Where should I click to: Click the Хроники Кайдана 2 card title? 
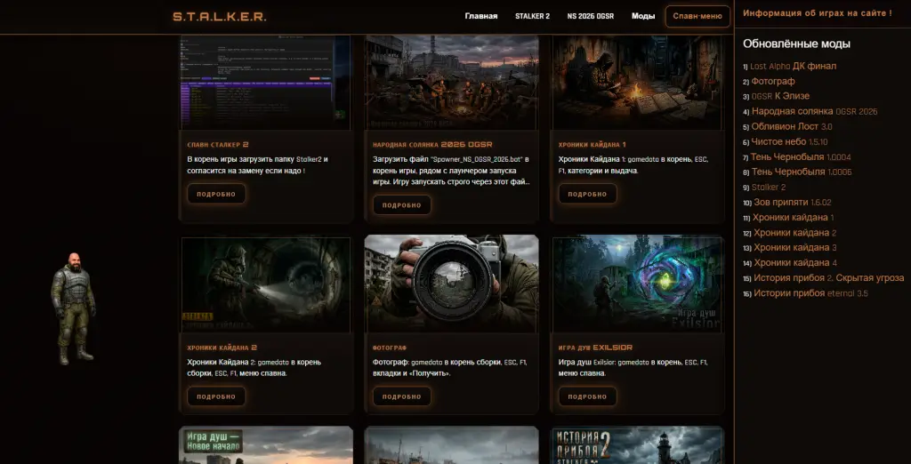tap(222, 348)
